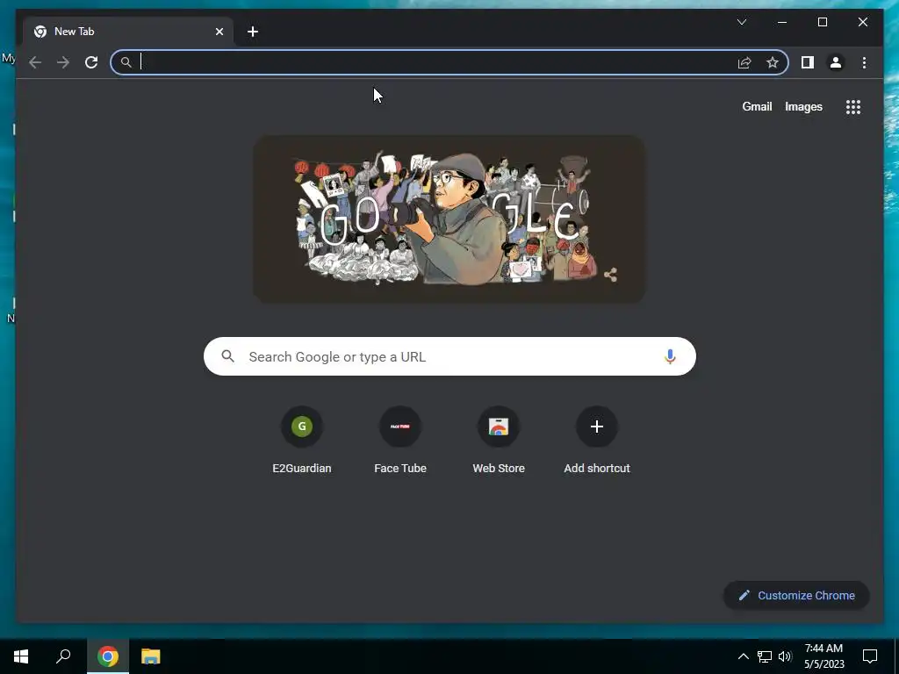Start voice search with the microphone

[x=670, y=356]
